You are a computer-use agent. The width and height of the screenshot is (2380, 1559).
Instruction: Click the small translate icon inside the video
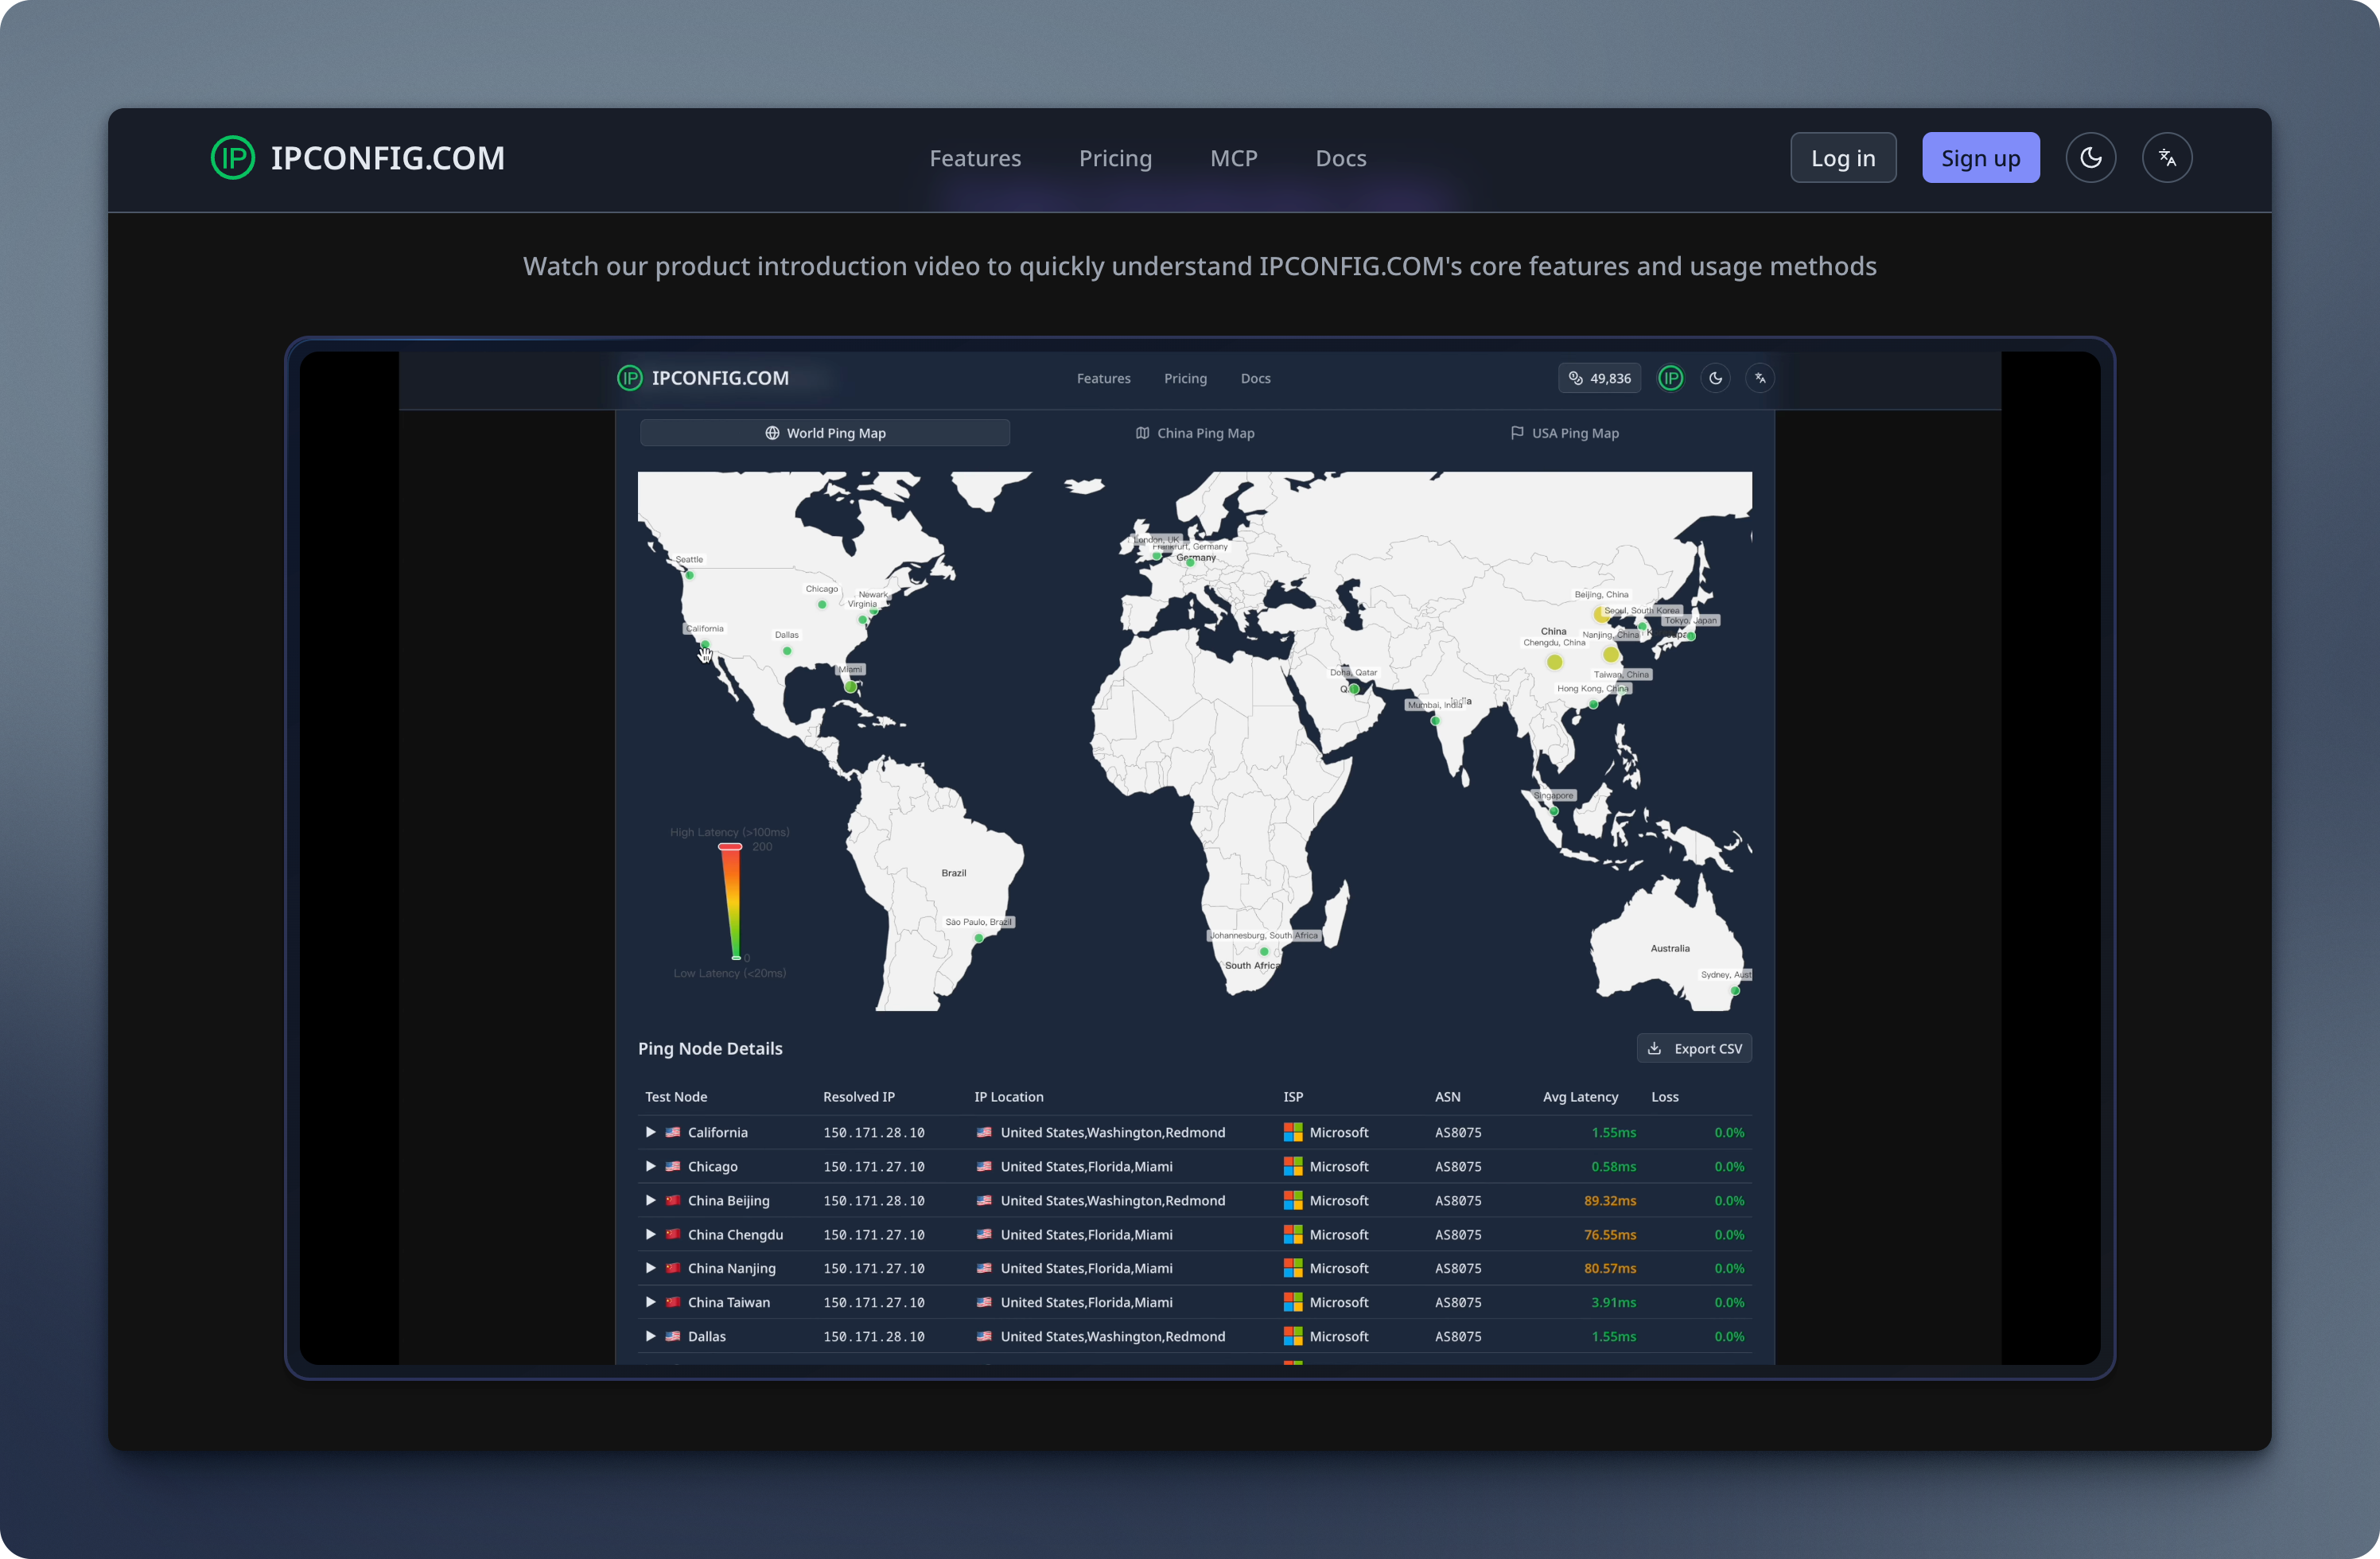tap(1759, 378)
